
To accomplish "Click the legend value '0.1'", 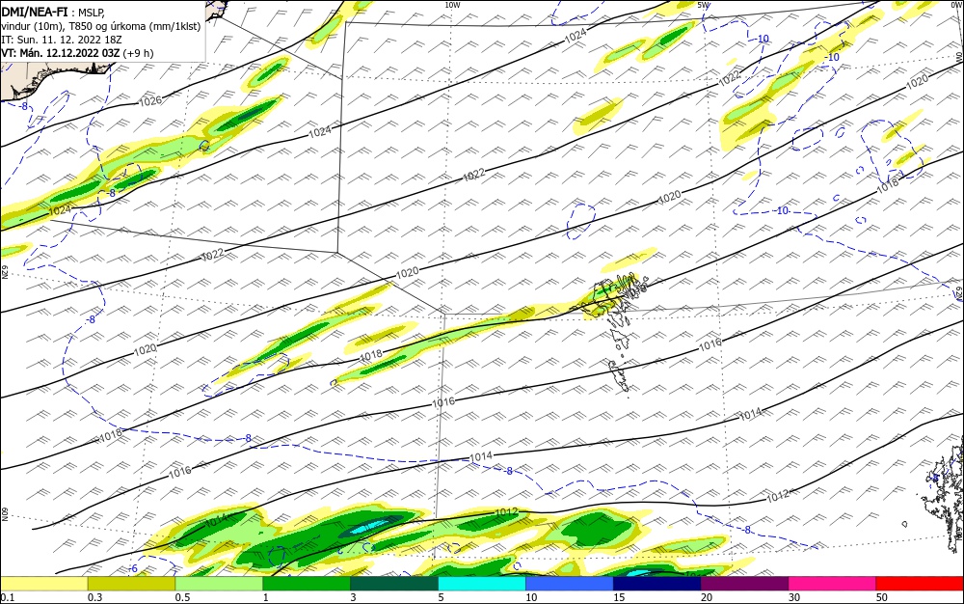I will coord(8,597).
